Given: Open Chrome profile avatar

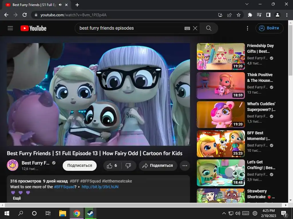Looking at the screenshot, I should pos(278,15).
